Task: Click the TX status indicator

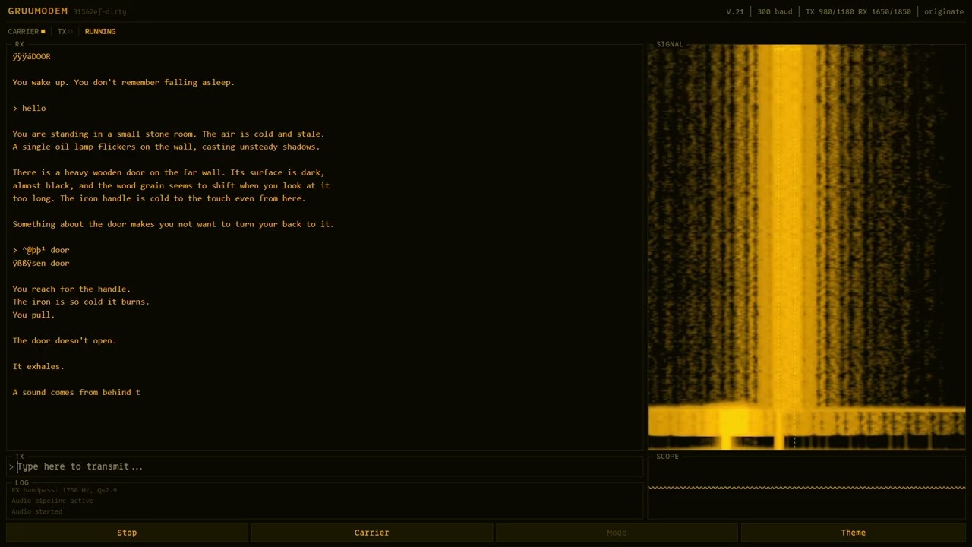Action: pyautogui.click(x=65, y=31)
